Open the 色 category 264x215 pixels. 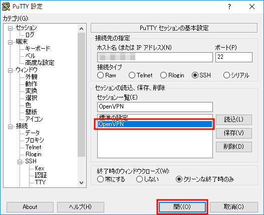tap(28, 105)
